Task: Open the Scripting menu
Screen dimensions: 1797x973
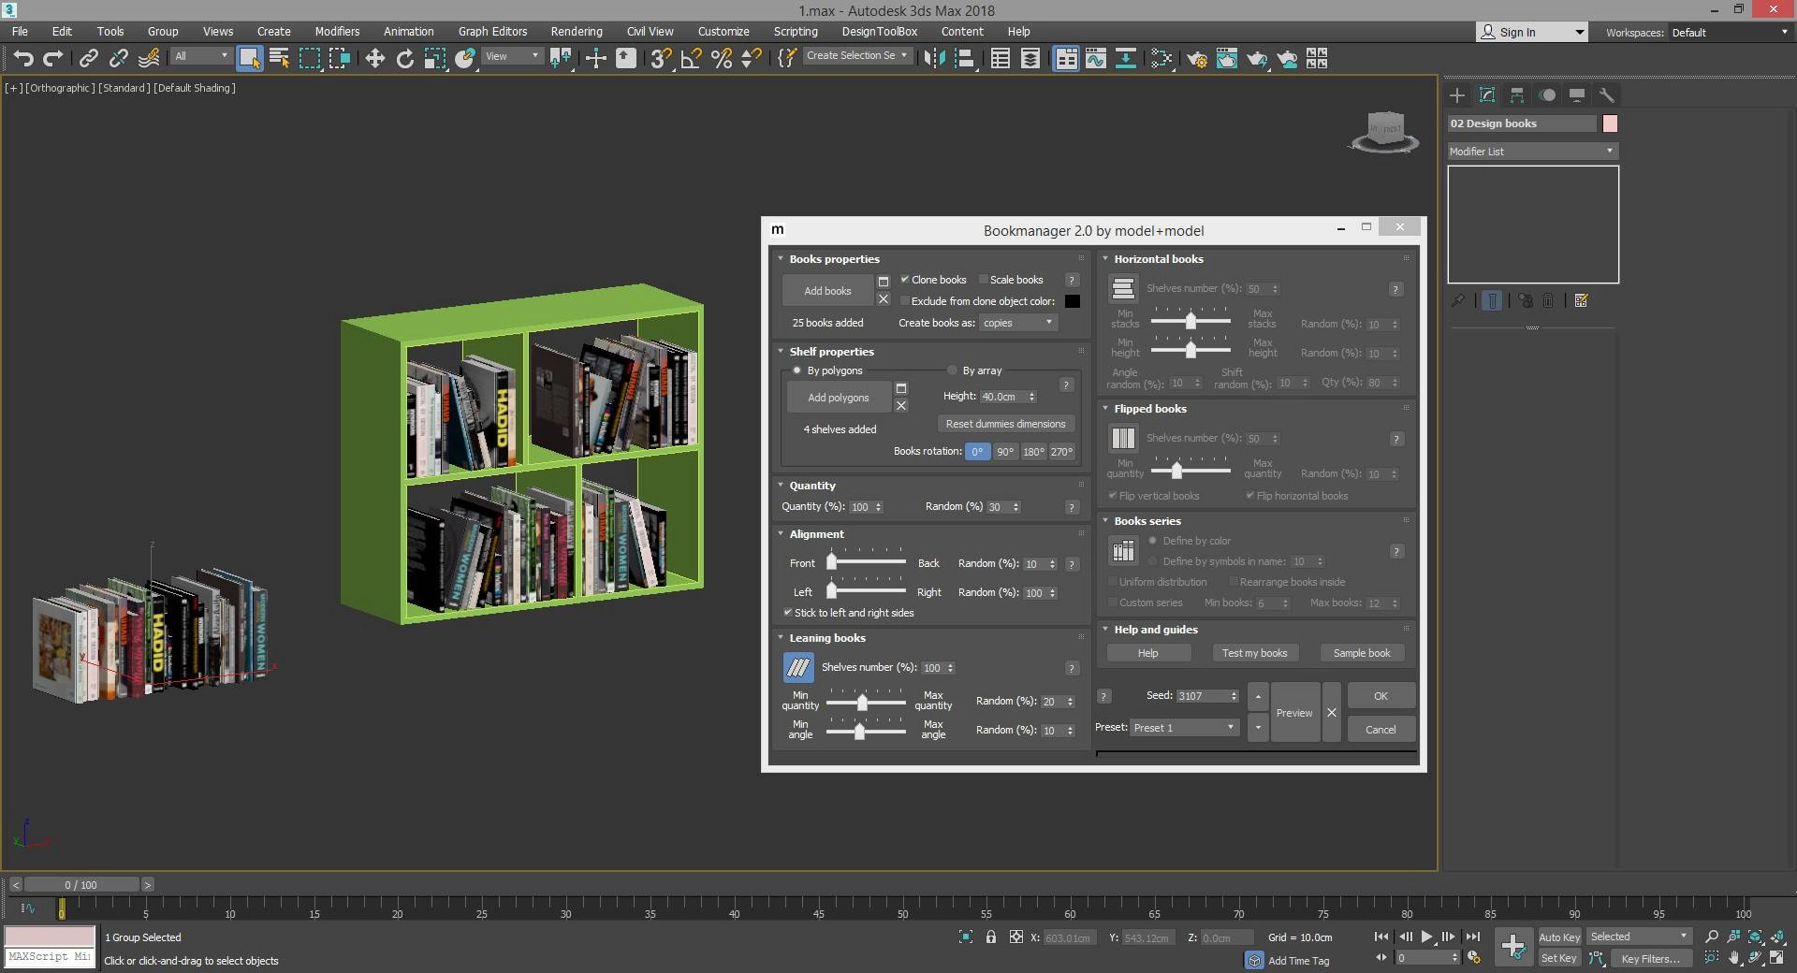Action: pyautogui.click(x=796, y=31)
